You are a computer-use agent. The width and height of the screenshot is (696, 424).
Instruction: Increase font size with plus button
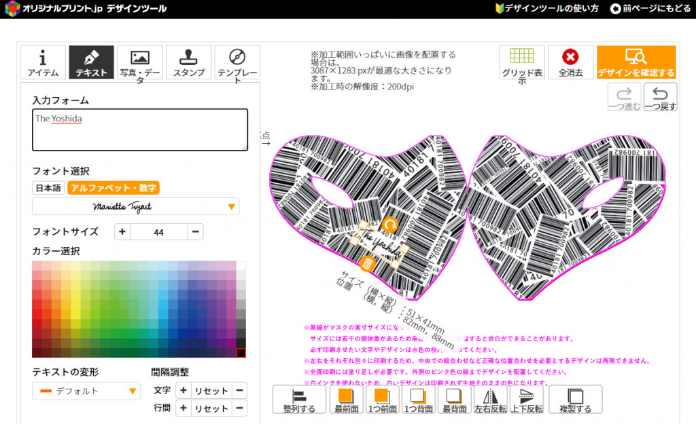coord(122,232)
